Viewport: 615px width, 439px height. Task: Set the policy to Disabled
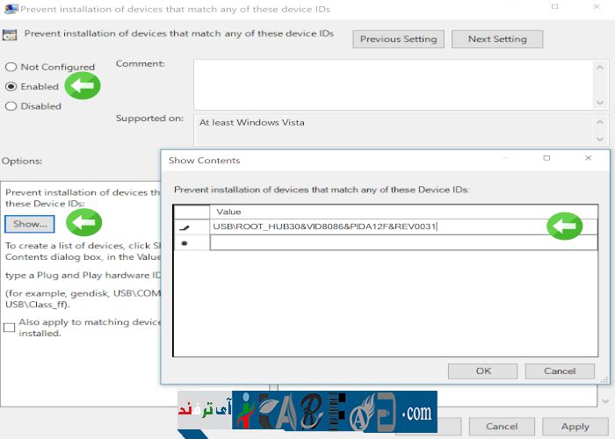tap(11, 106)
